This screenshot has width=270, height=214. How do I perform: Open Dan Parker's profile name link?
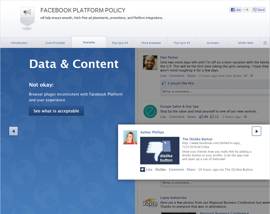[169, 57]
